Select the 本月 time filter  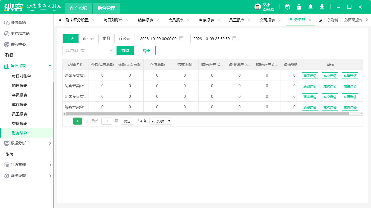pyautogui.click(x=106, y=38)
